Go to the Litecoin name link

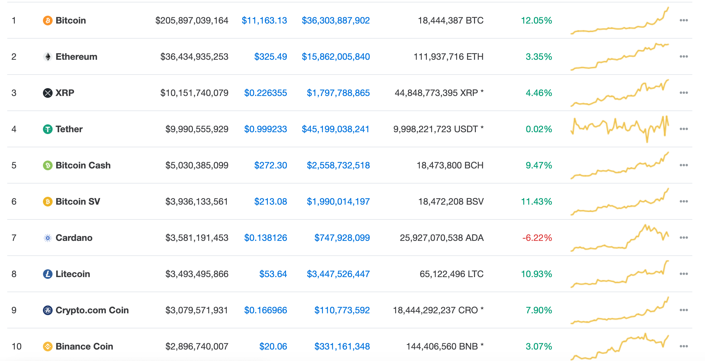73,274
